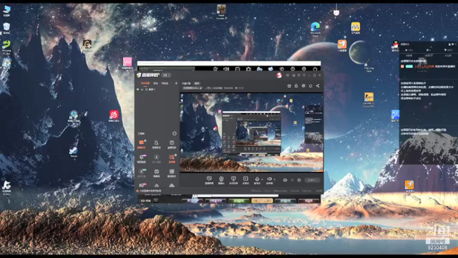Click the lock icon above the preview
Image resolution: width=458 pixels, height=258 pixels.
(296, 85)
